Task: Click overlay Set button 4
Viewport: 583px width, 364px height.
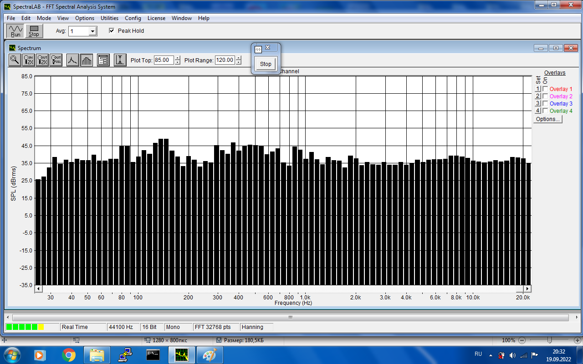Action: [537, 111]
